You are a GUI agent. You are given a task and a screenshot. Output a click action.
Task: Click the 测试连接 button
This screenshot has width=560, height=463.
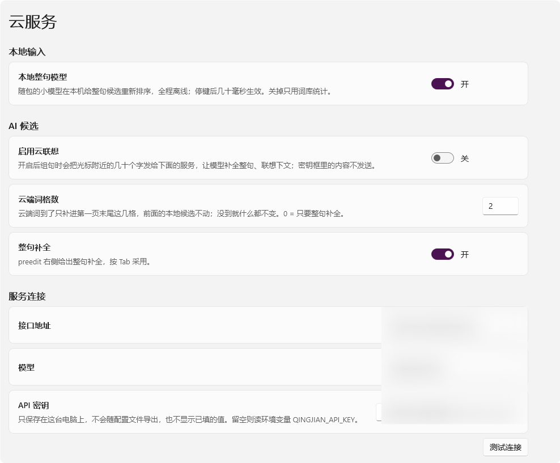[x=506, y=447]
